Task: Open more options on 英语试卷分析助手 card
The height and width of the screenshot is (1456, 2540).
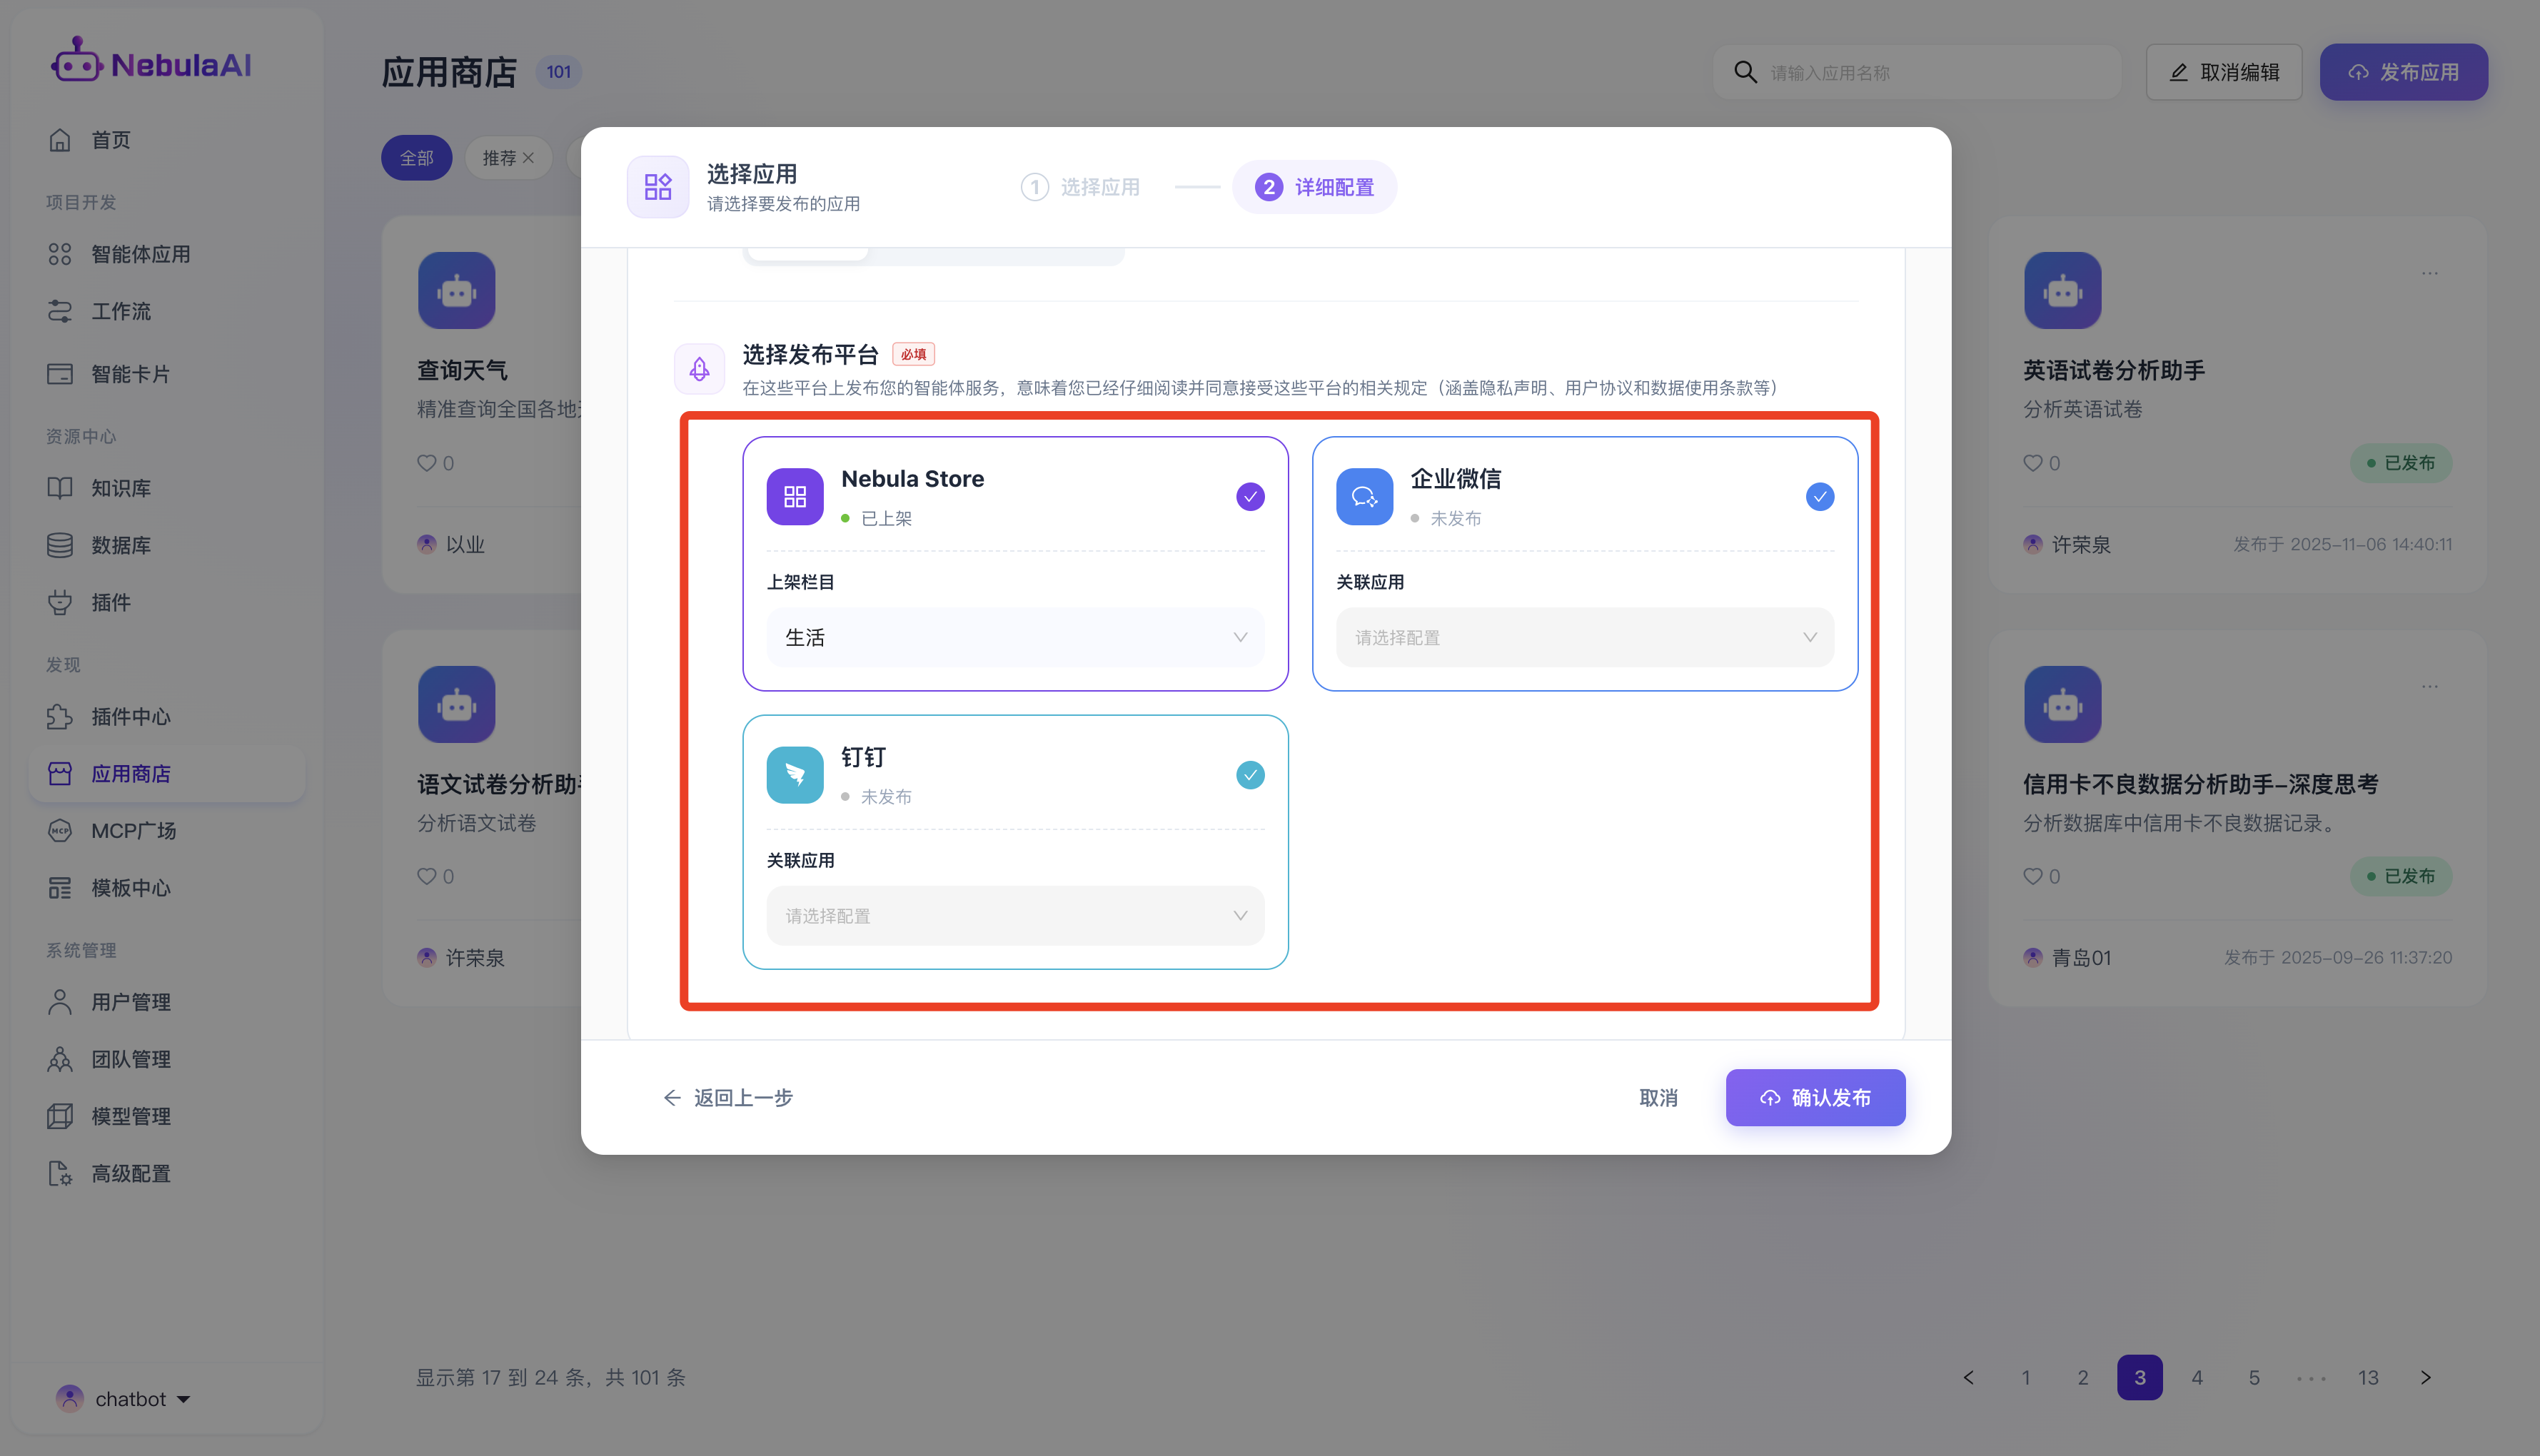Action: tap(2429, 273)
